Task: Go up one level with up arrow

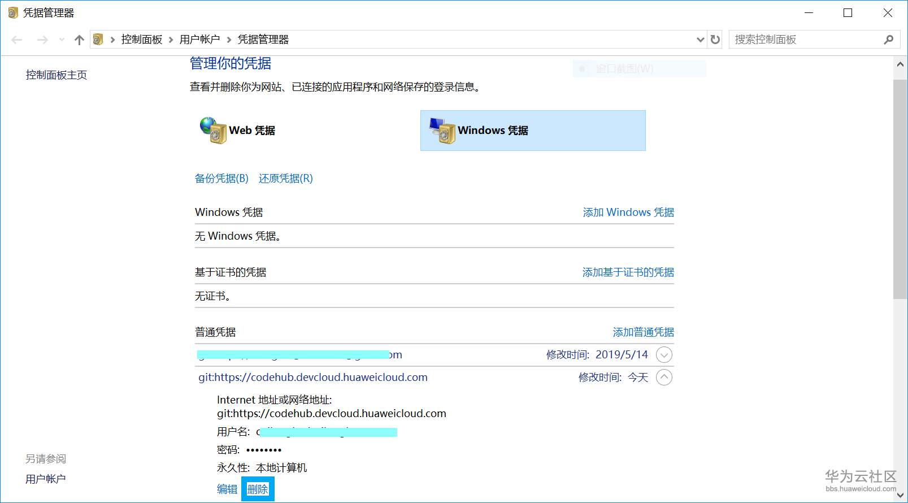Action: pyautogui.click(x=79, y=40)
